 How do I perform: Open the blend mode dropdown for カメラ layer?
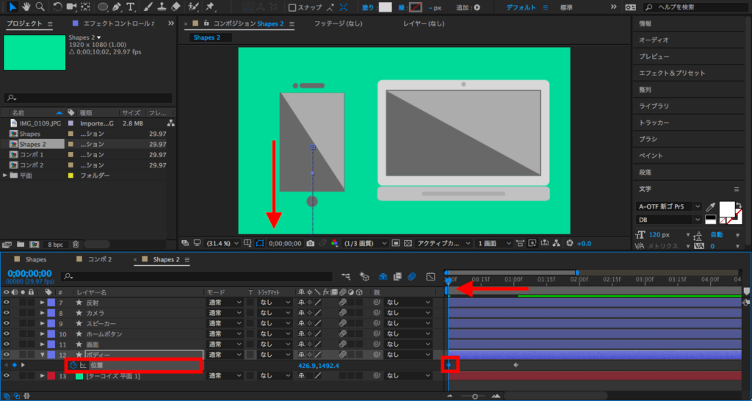(x=225, y=313)
